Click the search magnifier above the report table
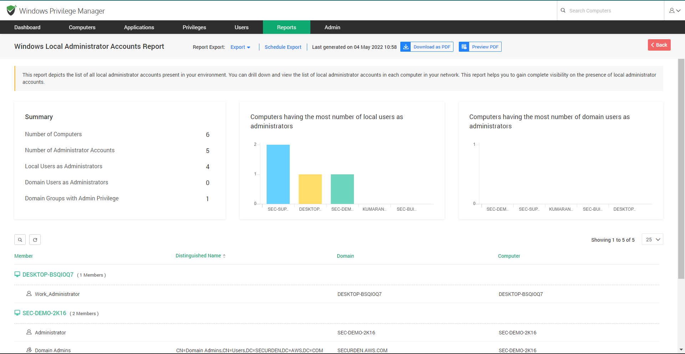The height and width of the screenshot is (354, 685). pos(20,239)
